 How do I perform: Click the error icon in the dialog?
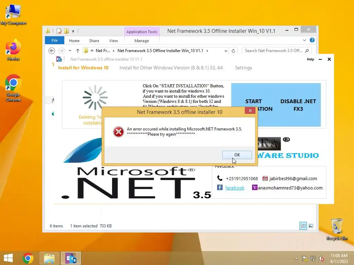point(119,131)
